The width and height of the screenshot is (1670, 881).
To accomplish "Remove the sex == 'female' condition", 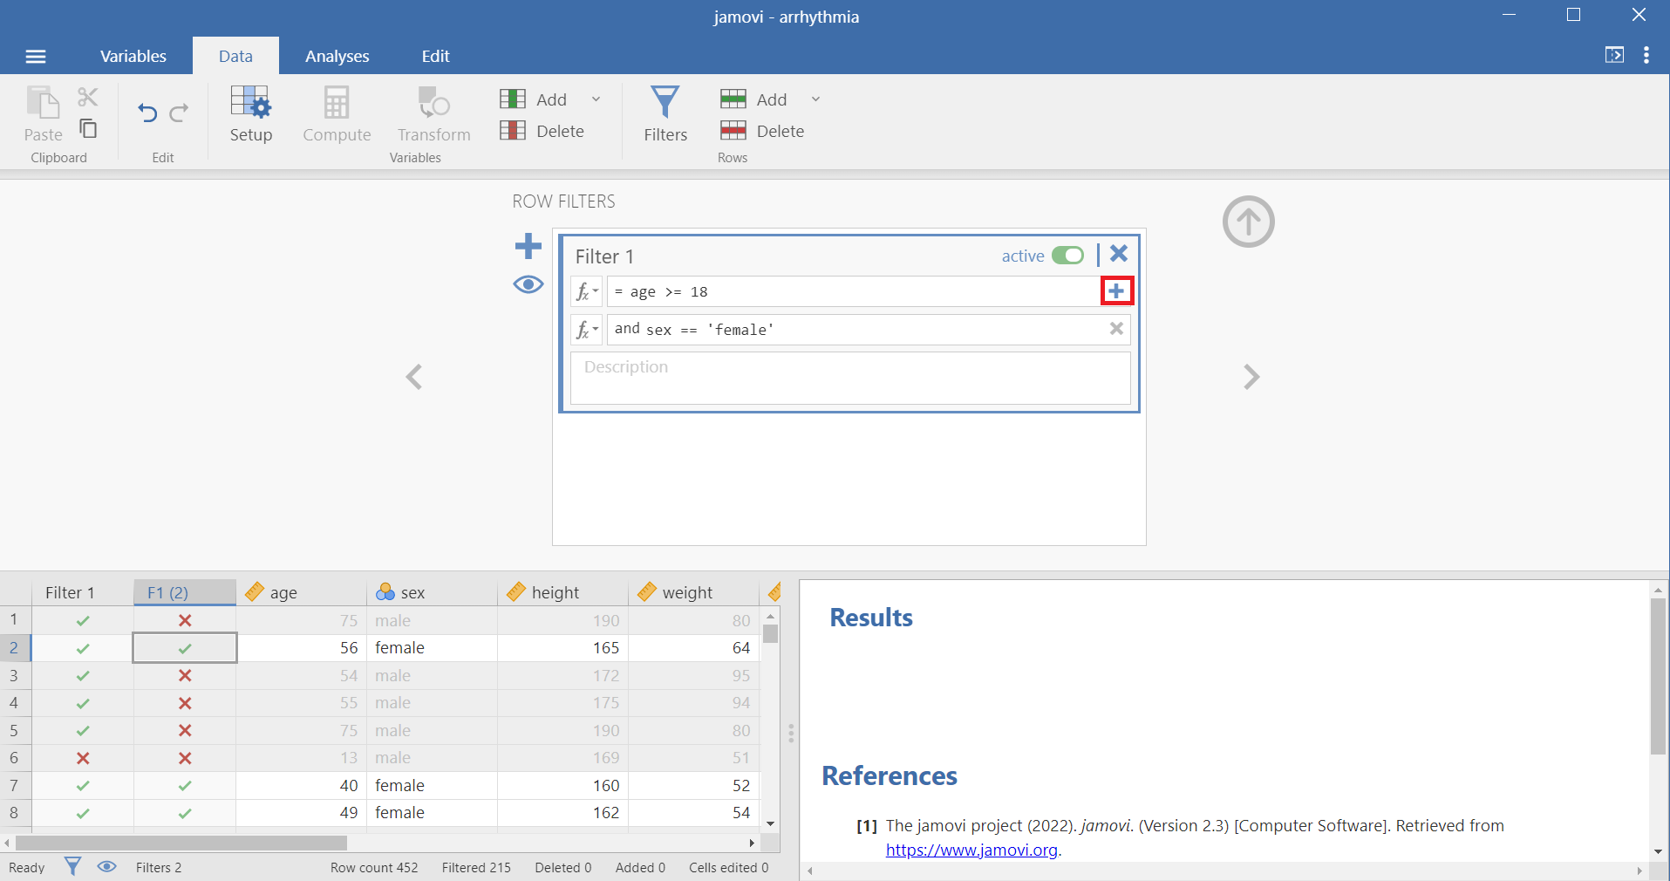I will coord(1115,329).
